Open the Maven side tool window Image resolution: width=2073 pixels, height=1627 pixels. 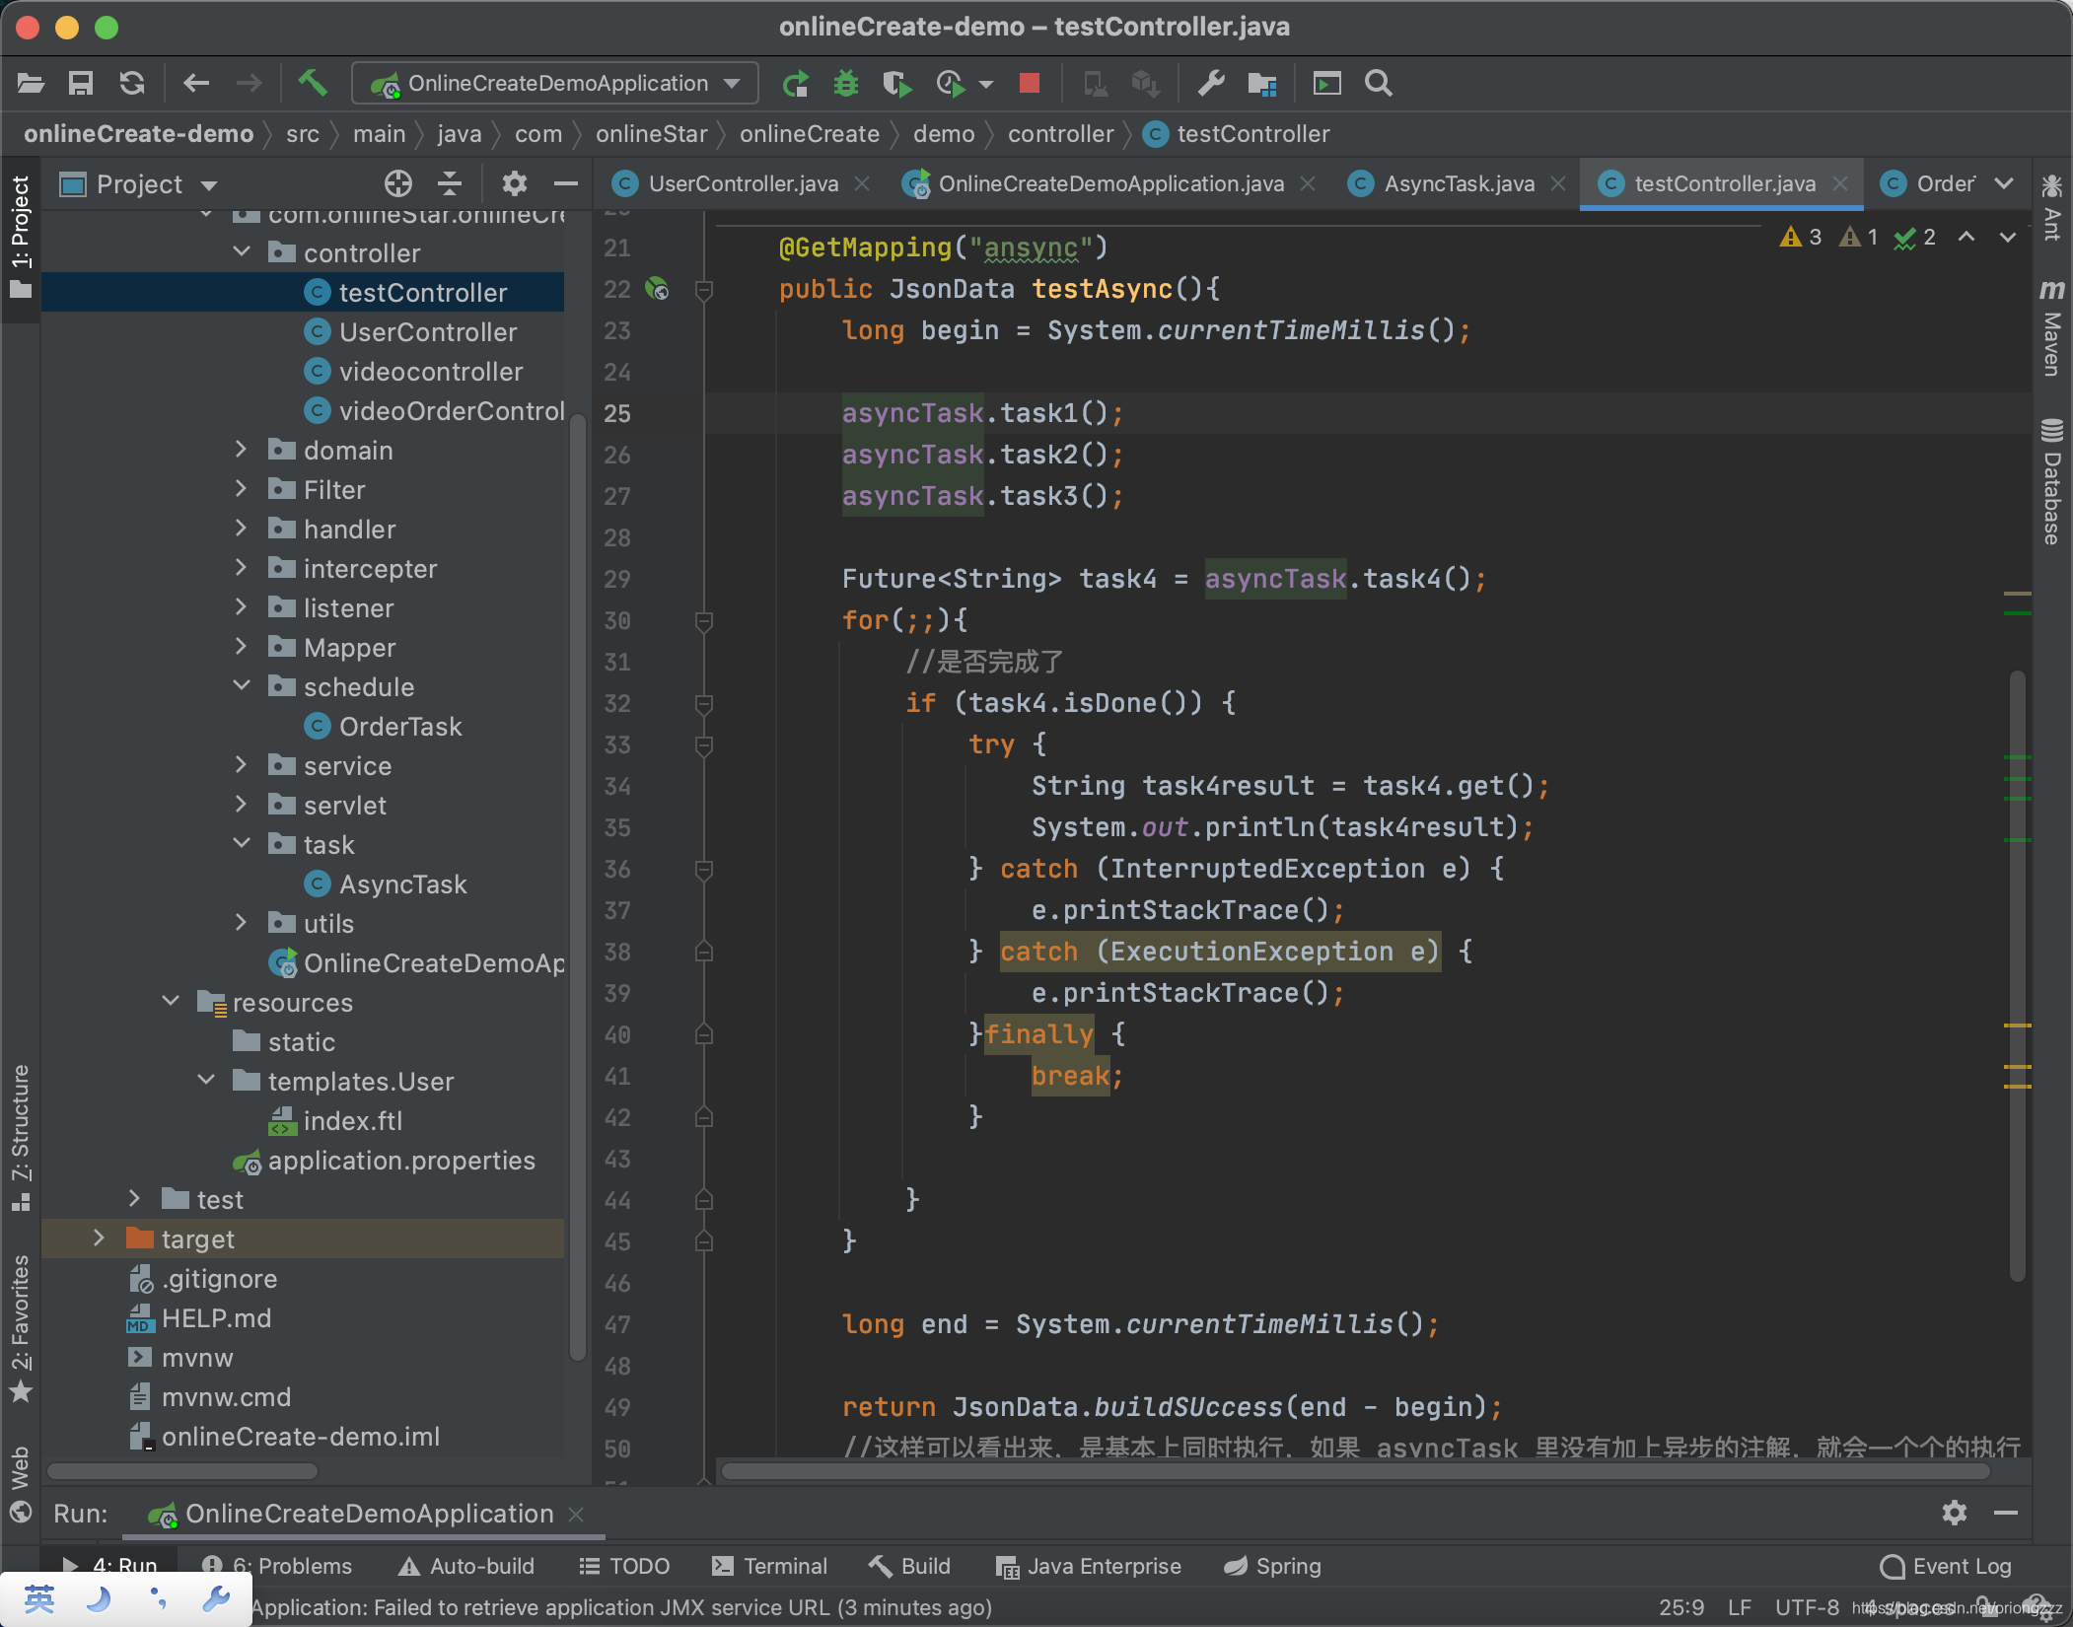pyautogui.click(x=2052, y=327)
